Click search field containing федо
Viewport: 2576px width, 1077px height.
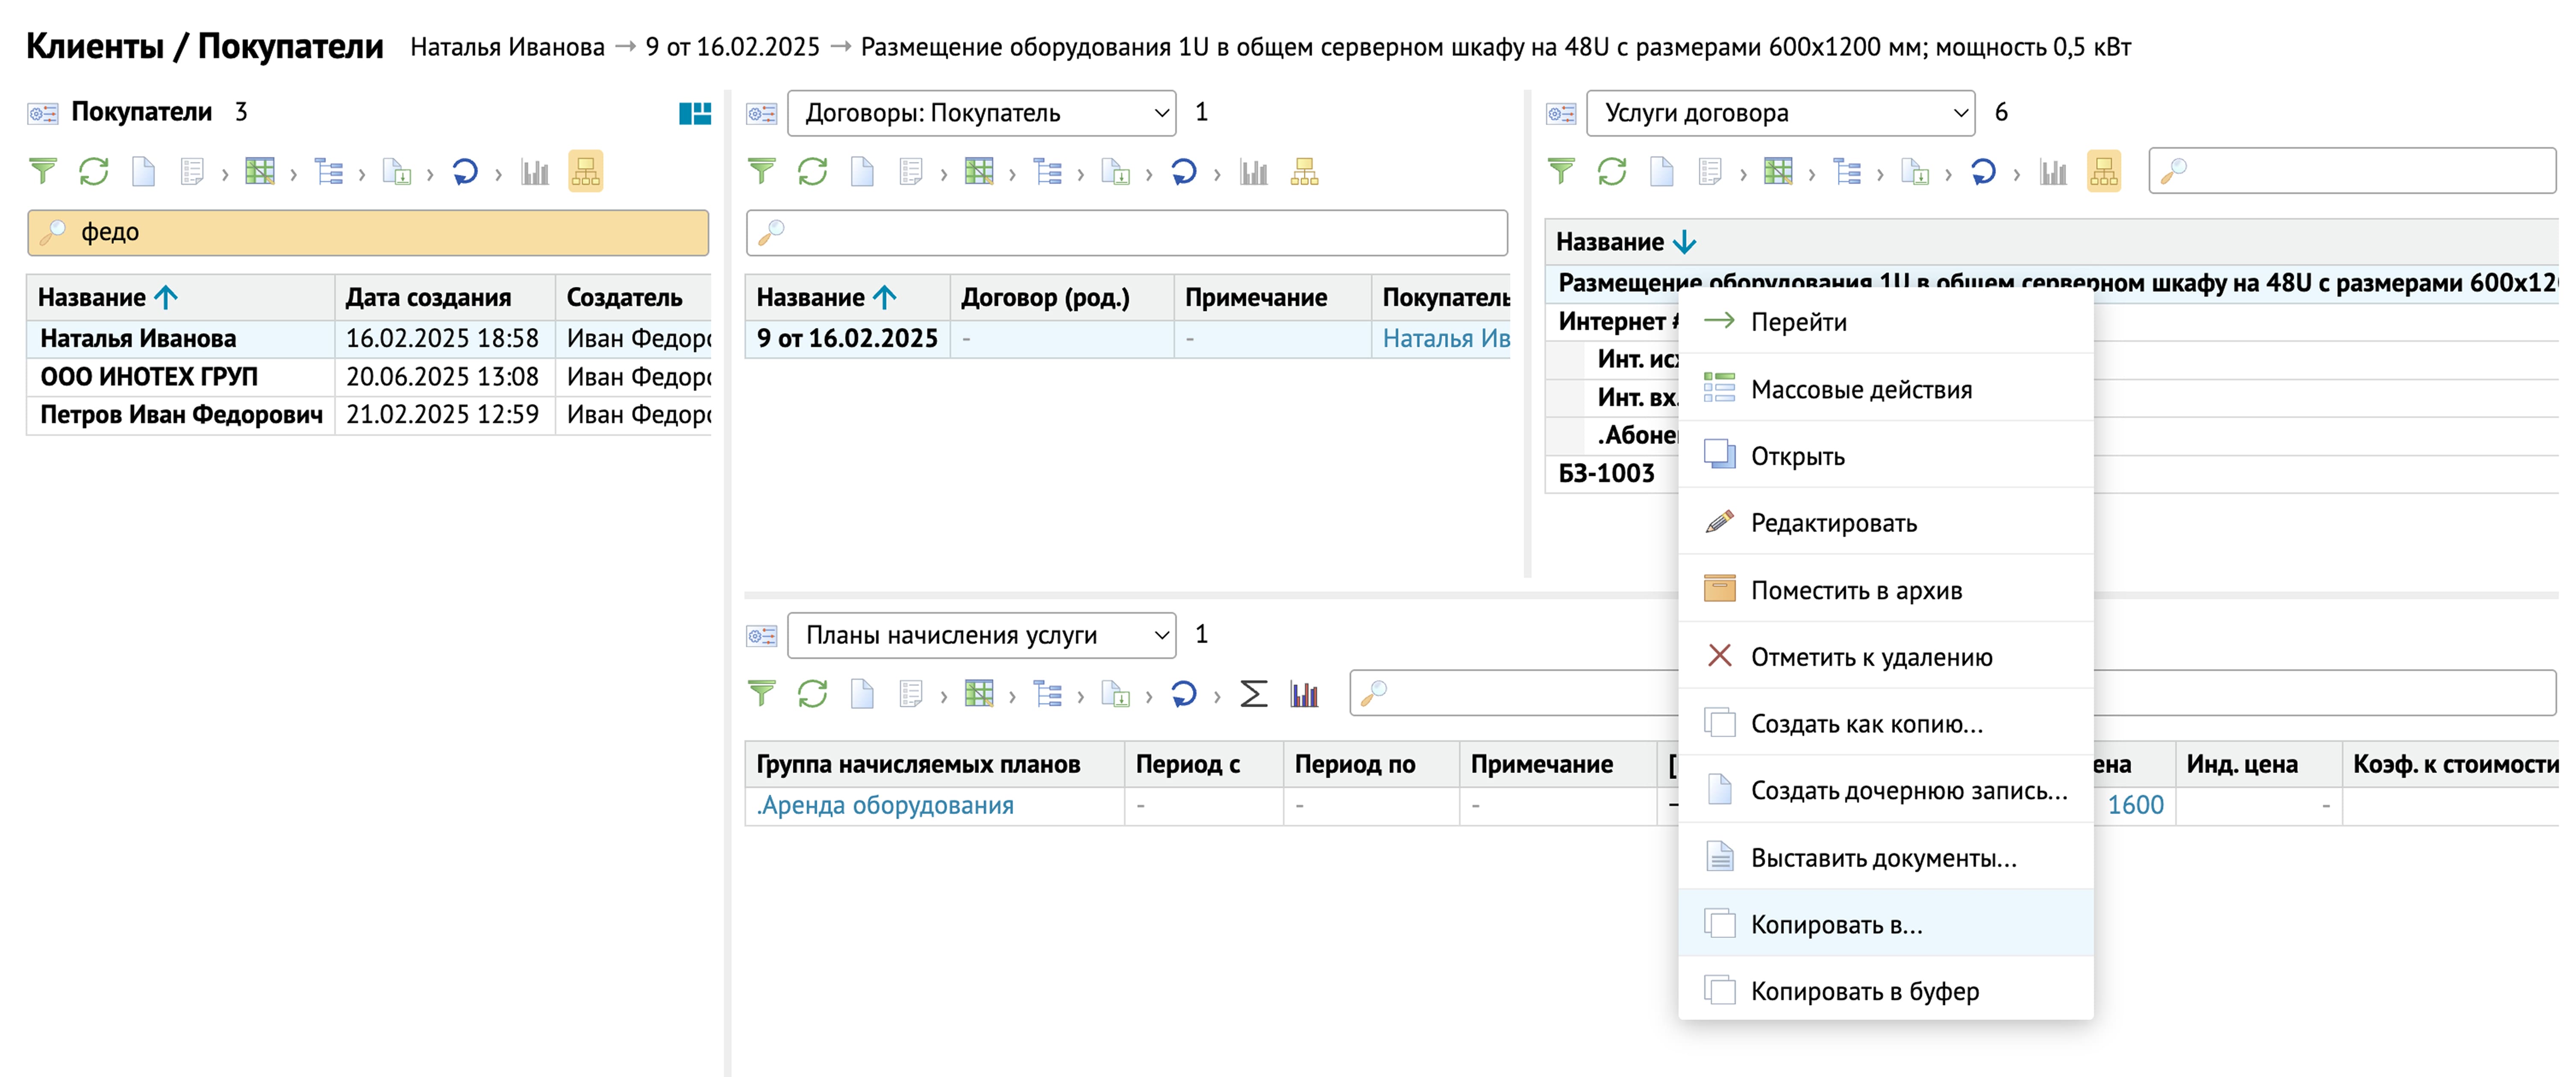(x=368, y=232)
